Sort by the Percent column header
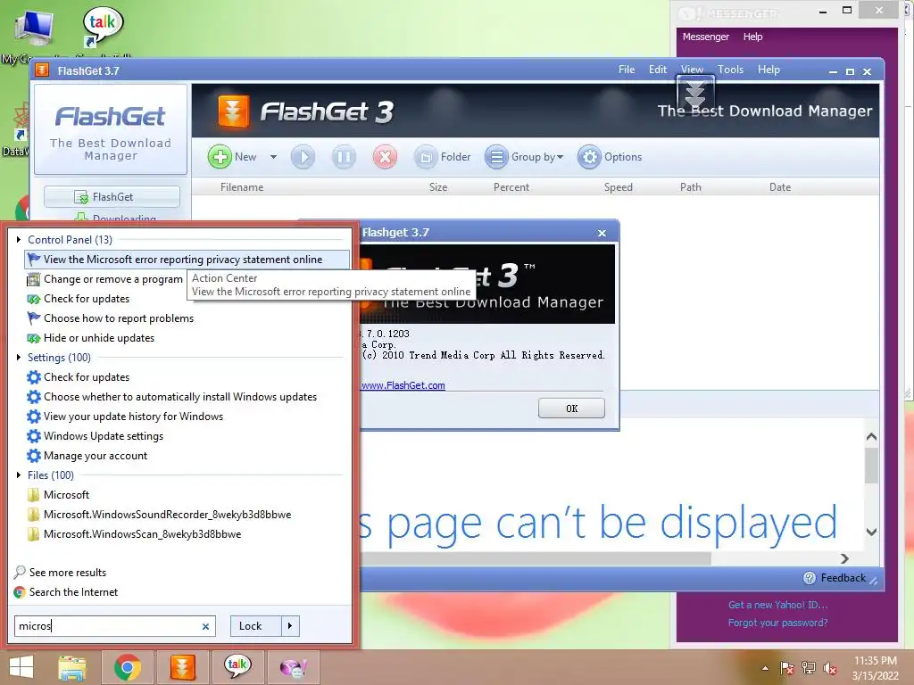Viewport: 914px width, 685px height. coord(511,187)
